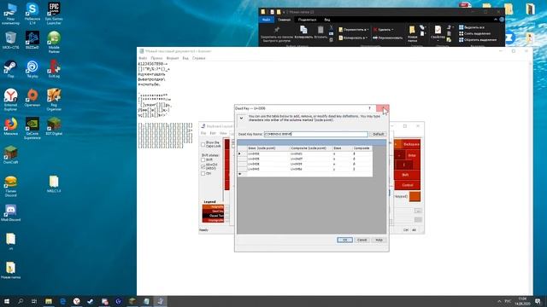Open the Origin desktop shortcut

click(x=32, y=97)
